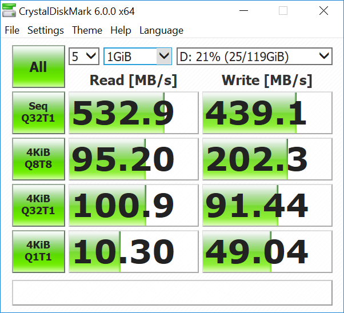Viewport: 344px width, 313px height.
Task: Expand the test count dropdown showing 5
Action: [x=84, y=57]
